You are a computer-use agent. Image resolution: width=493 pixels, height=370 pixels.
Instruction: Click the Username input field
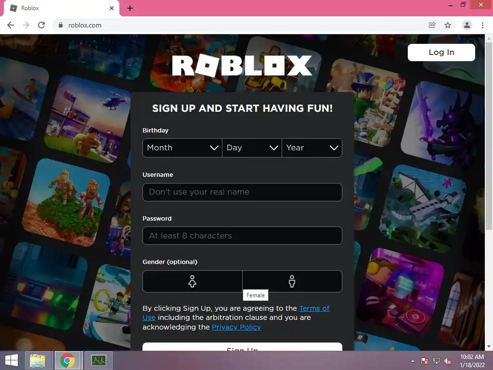pyautogui.click(x=242, y=192)
